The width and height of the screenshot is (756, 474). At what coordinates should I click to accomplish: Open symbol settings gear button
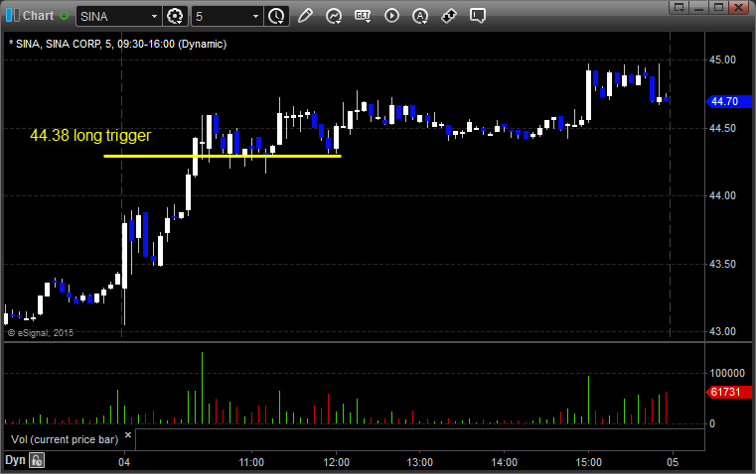click(x=175, y=16)
